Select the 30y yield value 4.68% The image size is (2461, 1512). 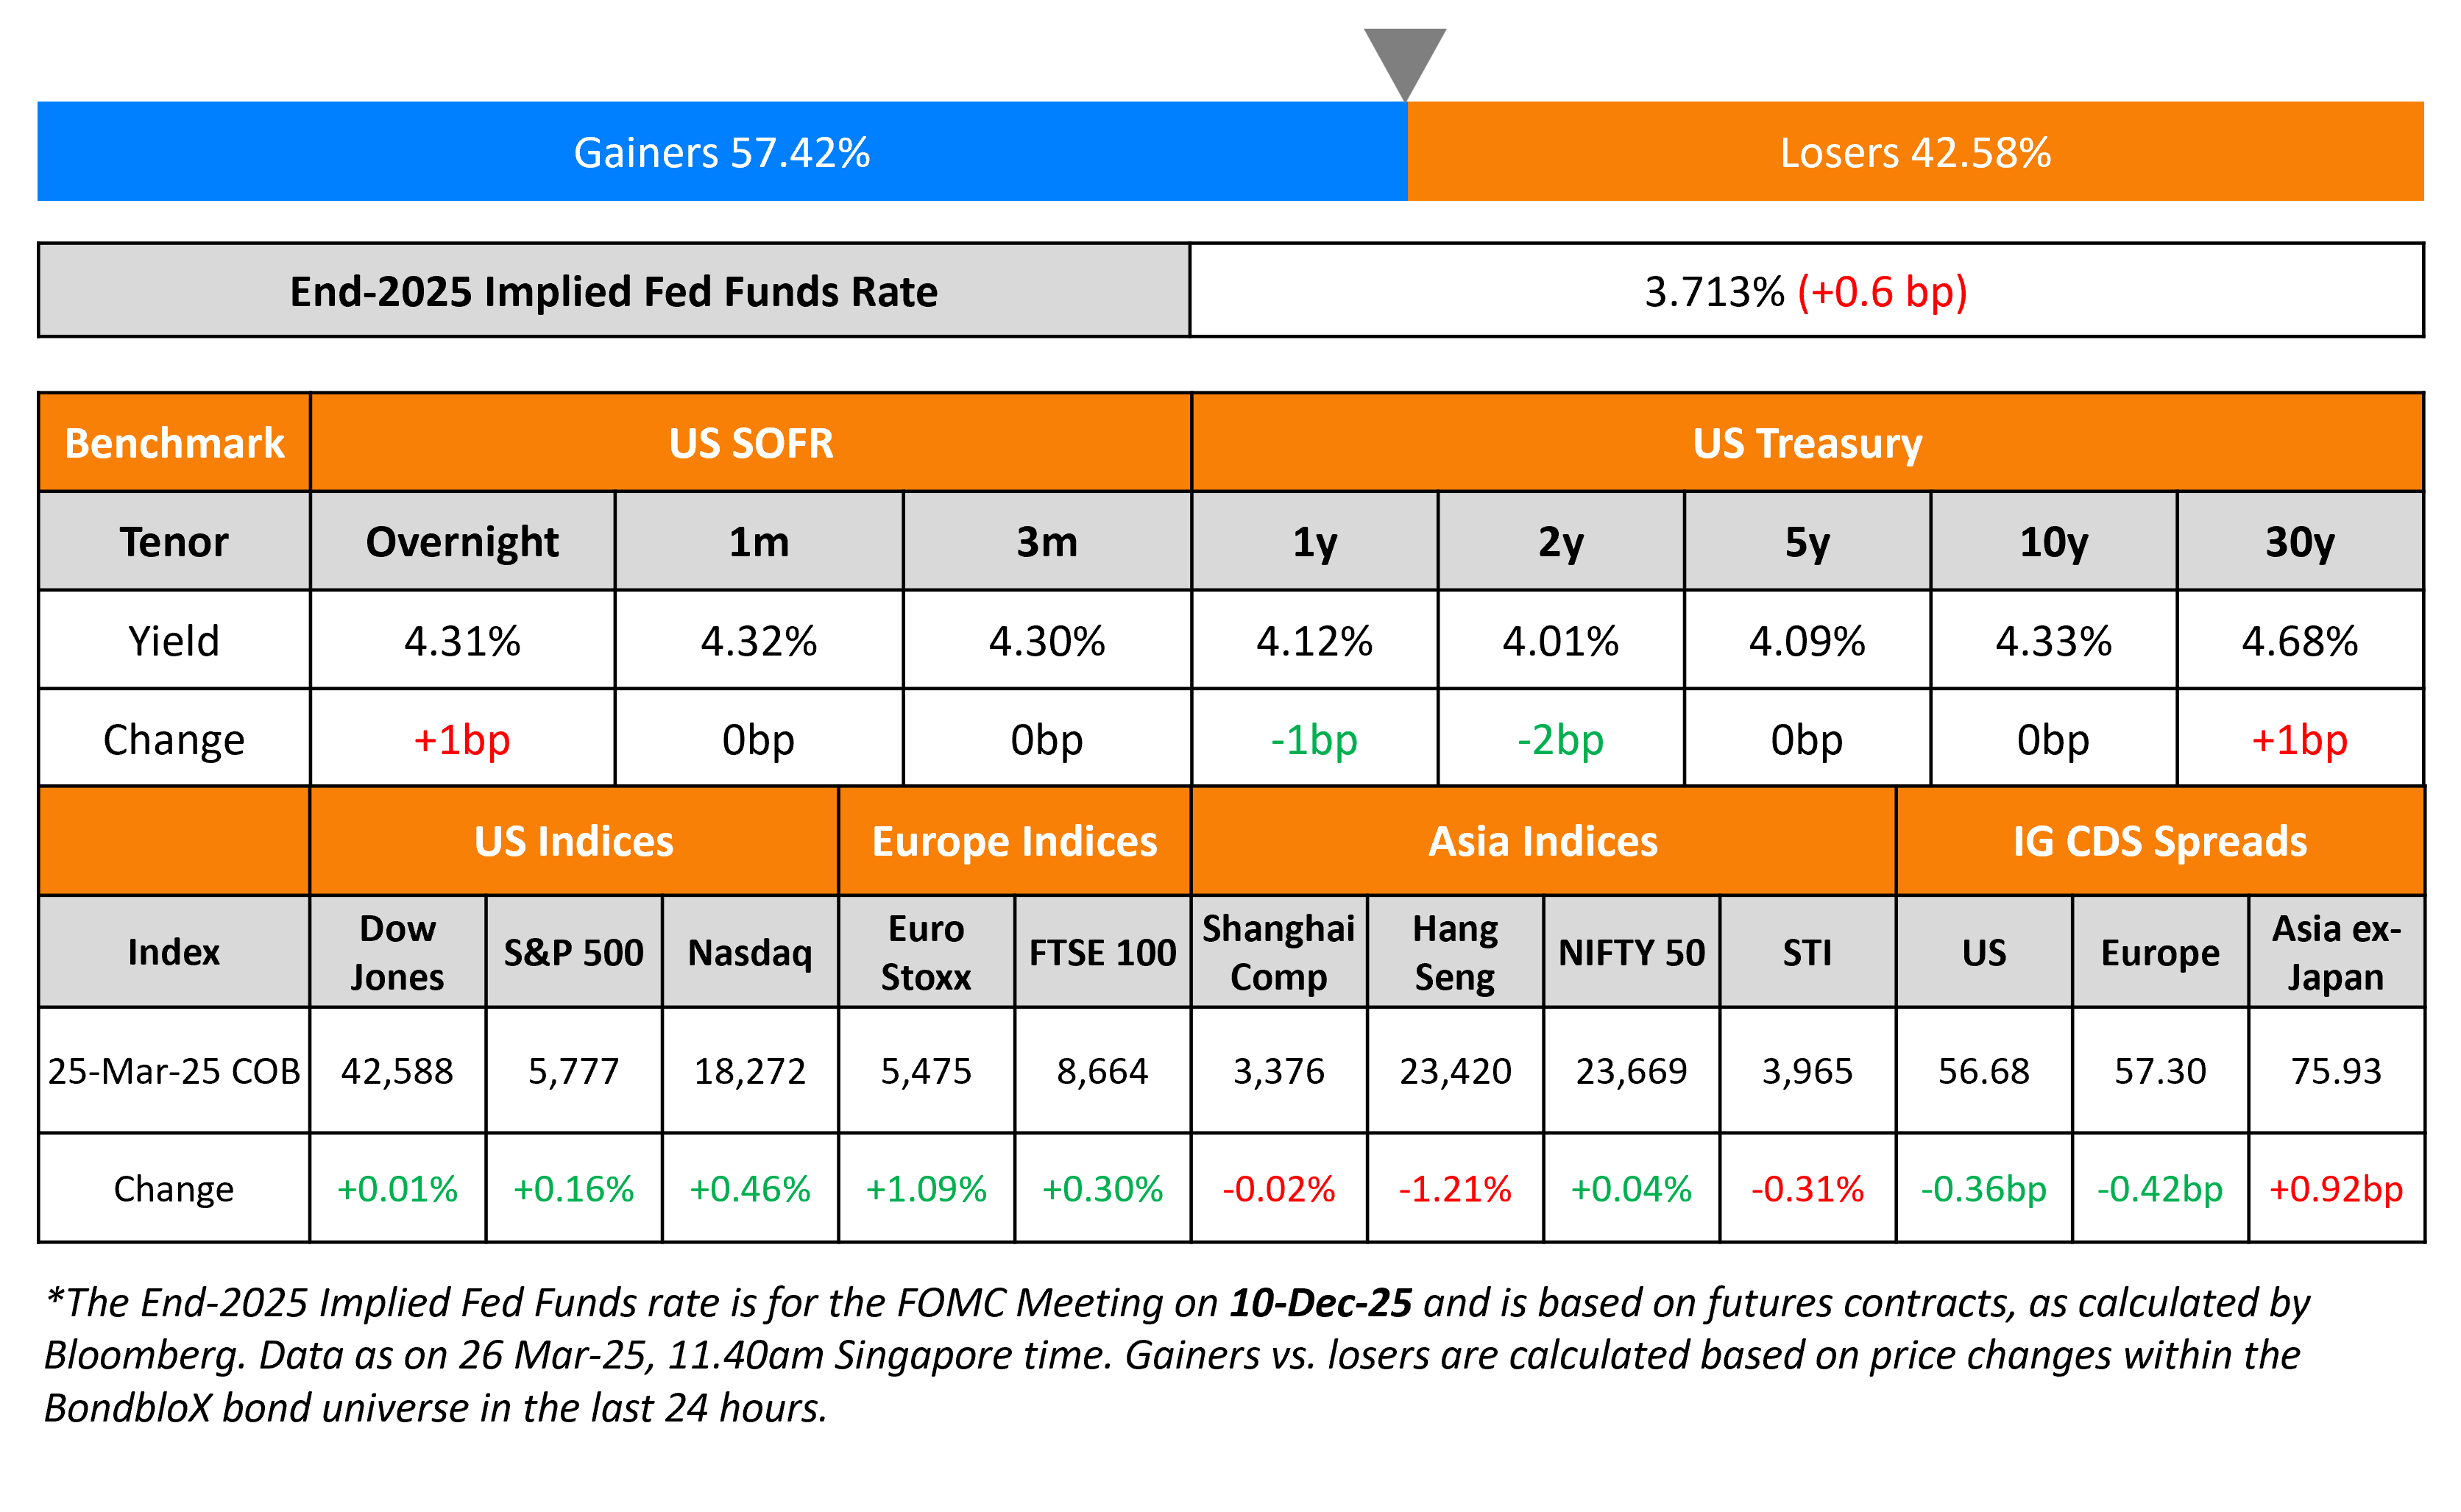[x=2299, y=640]
